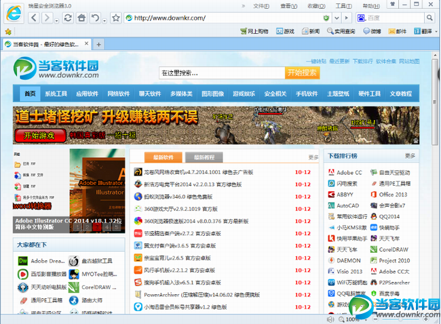441x324 pixels.
Task: Click the status bar sound speaker icon
Action: pos(330,319)
